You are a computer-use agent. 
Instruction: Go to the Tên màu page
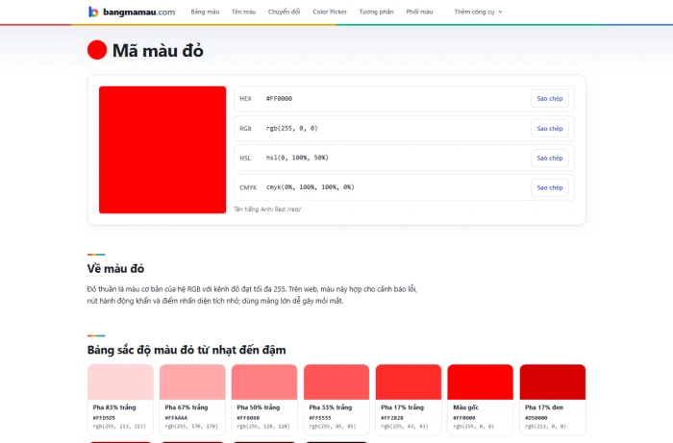click(x=244, y=12)
